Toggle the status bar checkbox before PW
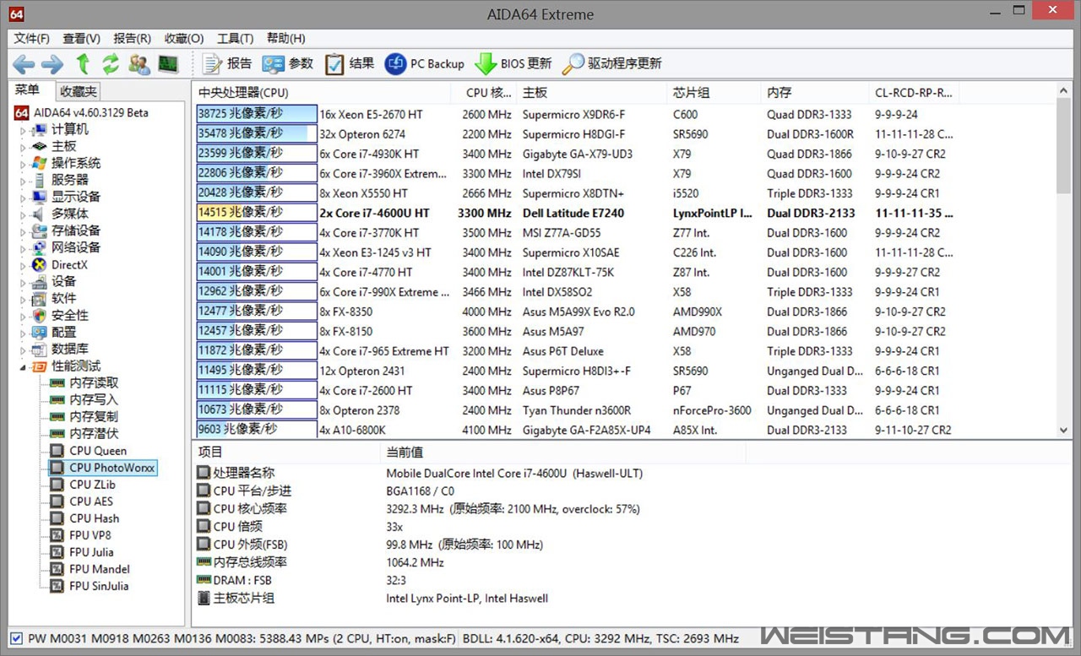 click(17, 638)
